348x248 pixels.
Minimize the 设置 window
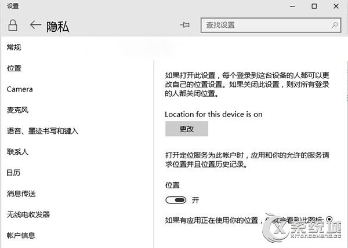pos(292,6)
